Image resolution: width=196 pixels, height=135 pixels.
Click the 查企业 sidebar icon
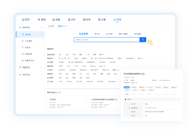click(23, 34)
